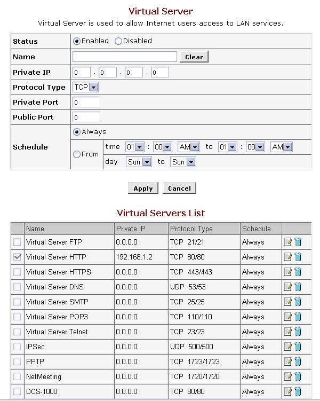Delete the IPSec virtual server

298,347
